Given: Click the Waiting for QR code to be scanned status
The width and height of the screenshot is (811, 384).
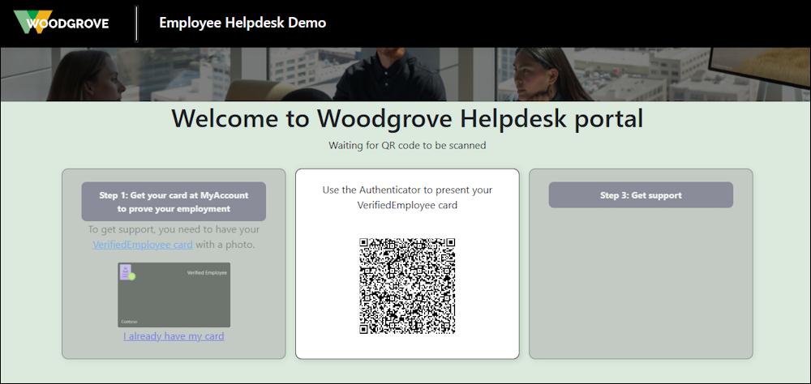Looking at the screenshot, I should 407,146.
